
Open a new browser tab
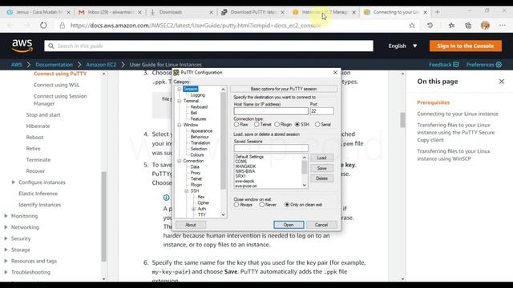pos(438,12)
